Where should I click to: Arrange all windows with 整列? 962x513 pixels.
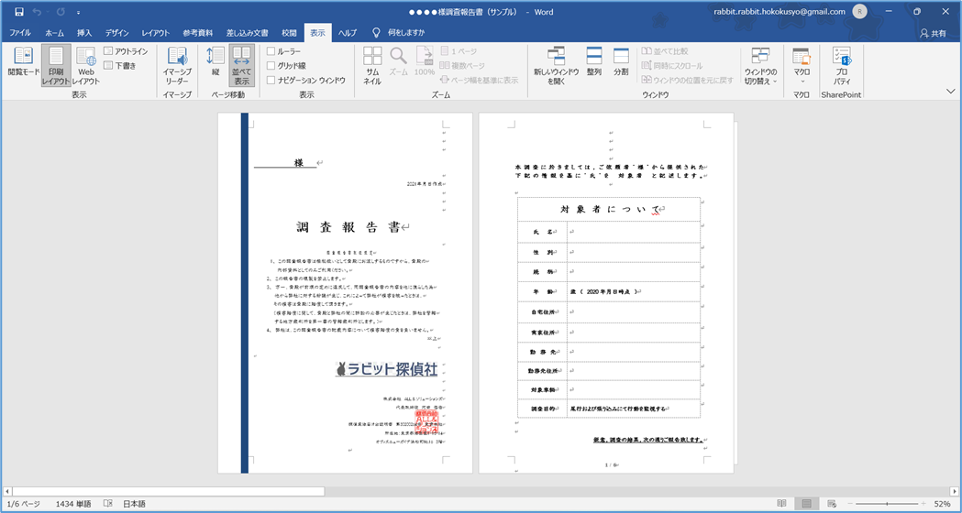(594, 63)
